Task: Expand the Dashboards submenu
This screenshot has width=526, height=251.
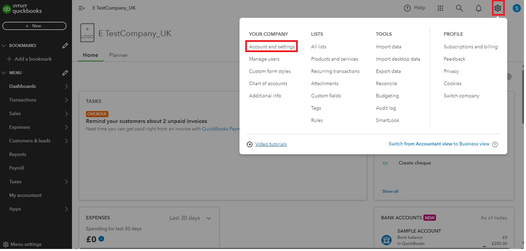Action: [66, 86]
